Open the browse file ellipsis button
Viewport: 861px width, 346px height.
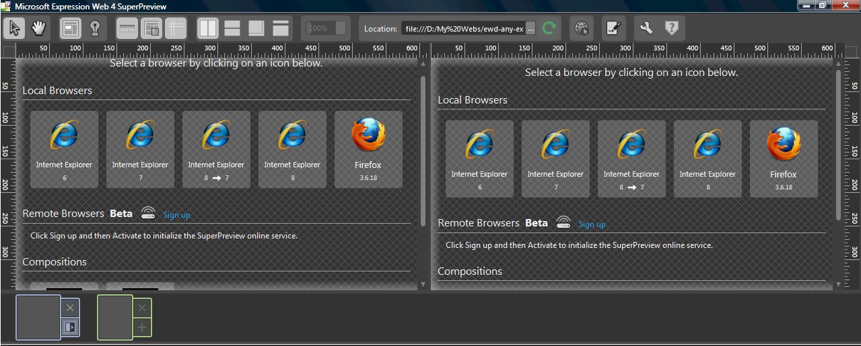[530, 29]
